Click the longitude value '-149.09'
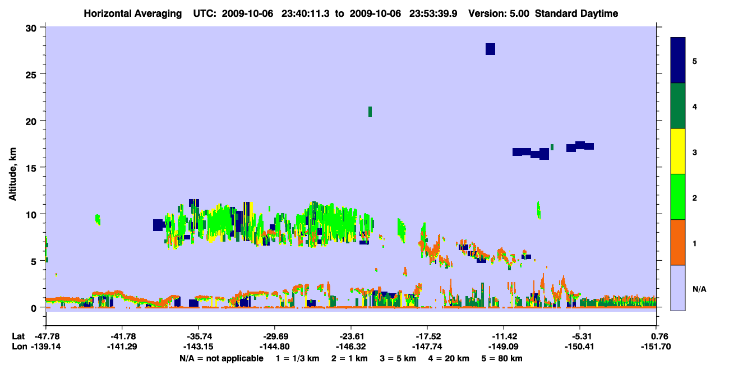The height and width of the screenshot is (374, 729). click(504, 347)
